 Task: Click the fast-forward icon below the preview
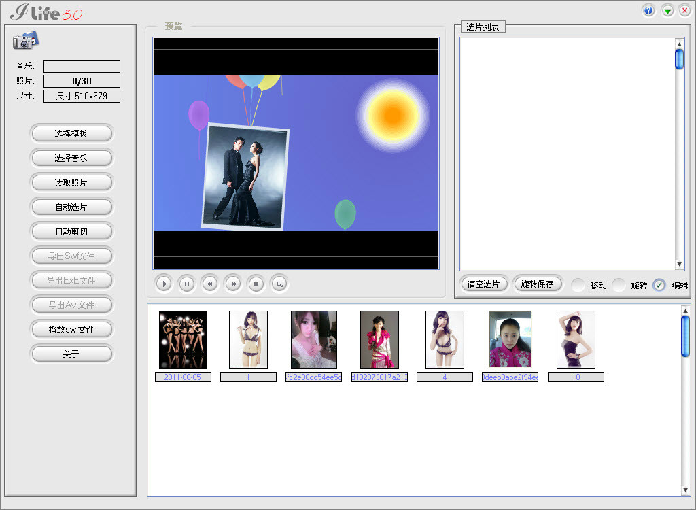pos(232,284)
